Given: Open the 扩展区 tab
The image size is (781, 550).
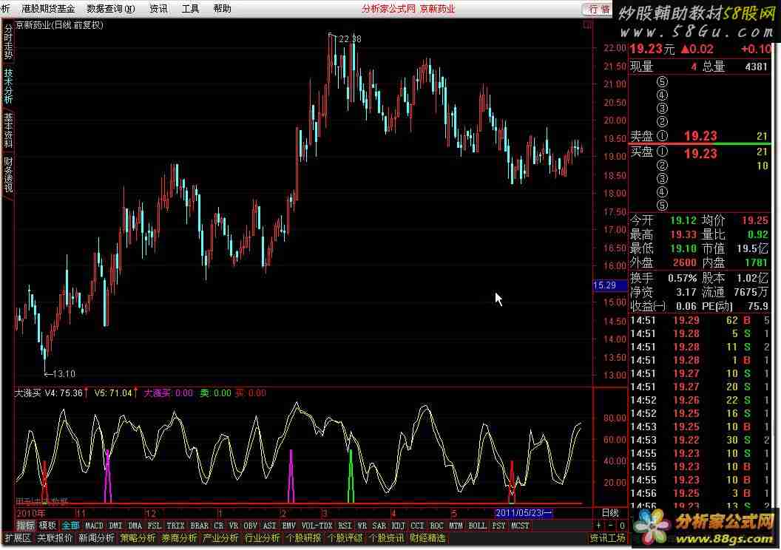Looking at the screenshot, I should tap(18, 538).
